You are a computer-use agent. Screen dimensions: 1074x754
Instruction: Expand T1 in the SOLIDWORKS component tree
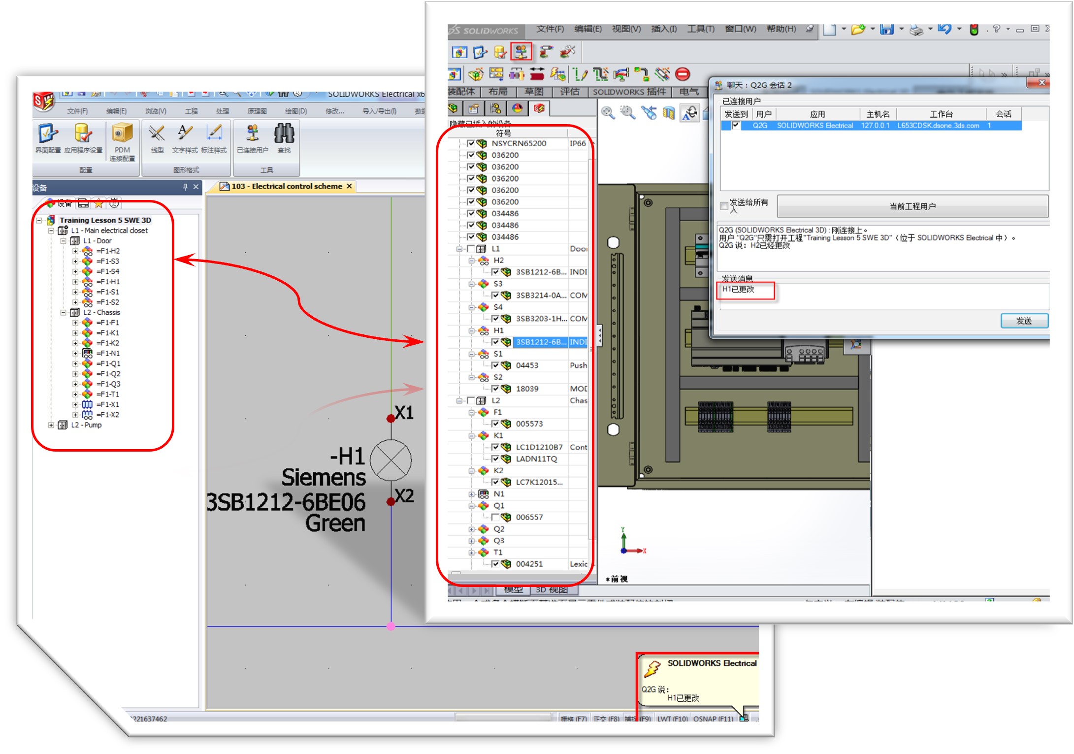[x=471, y=553]
